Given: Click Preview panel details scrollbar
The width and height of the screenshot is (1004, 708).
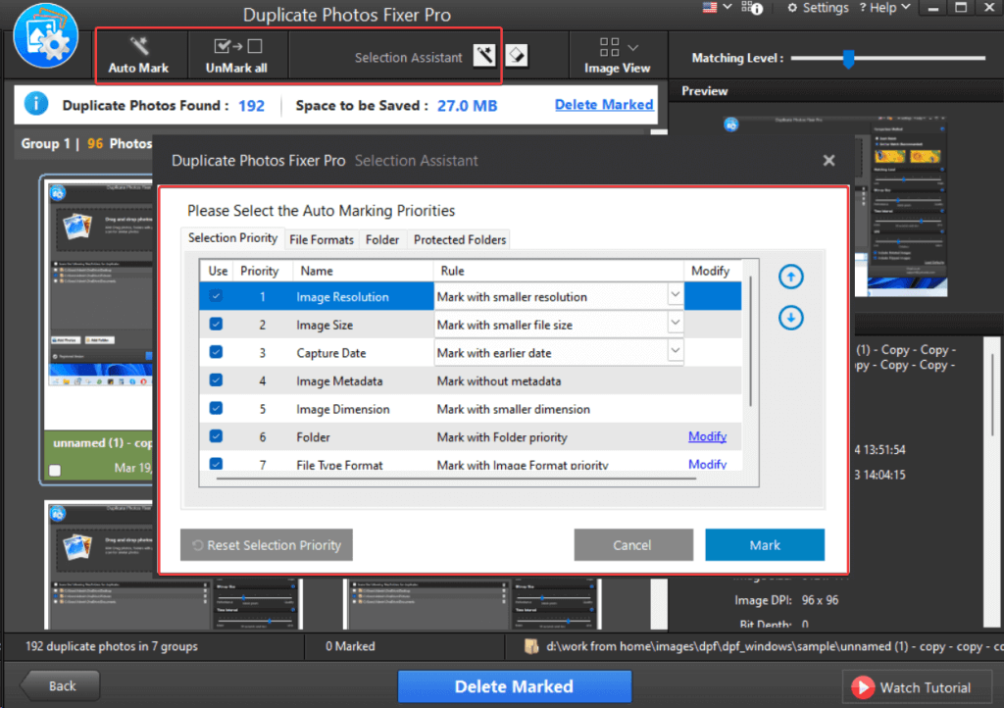Looking at the screenshot, I should tap(994, 393).
